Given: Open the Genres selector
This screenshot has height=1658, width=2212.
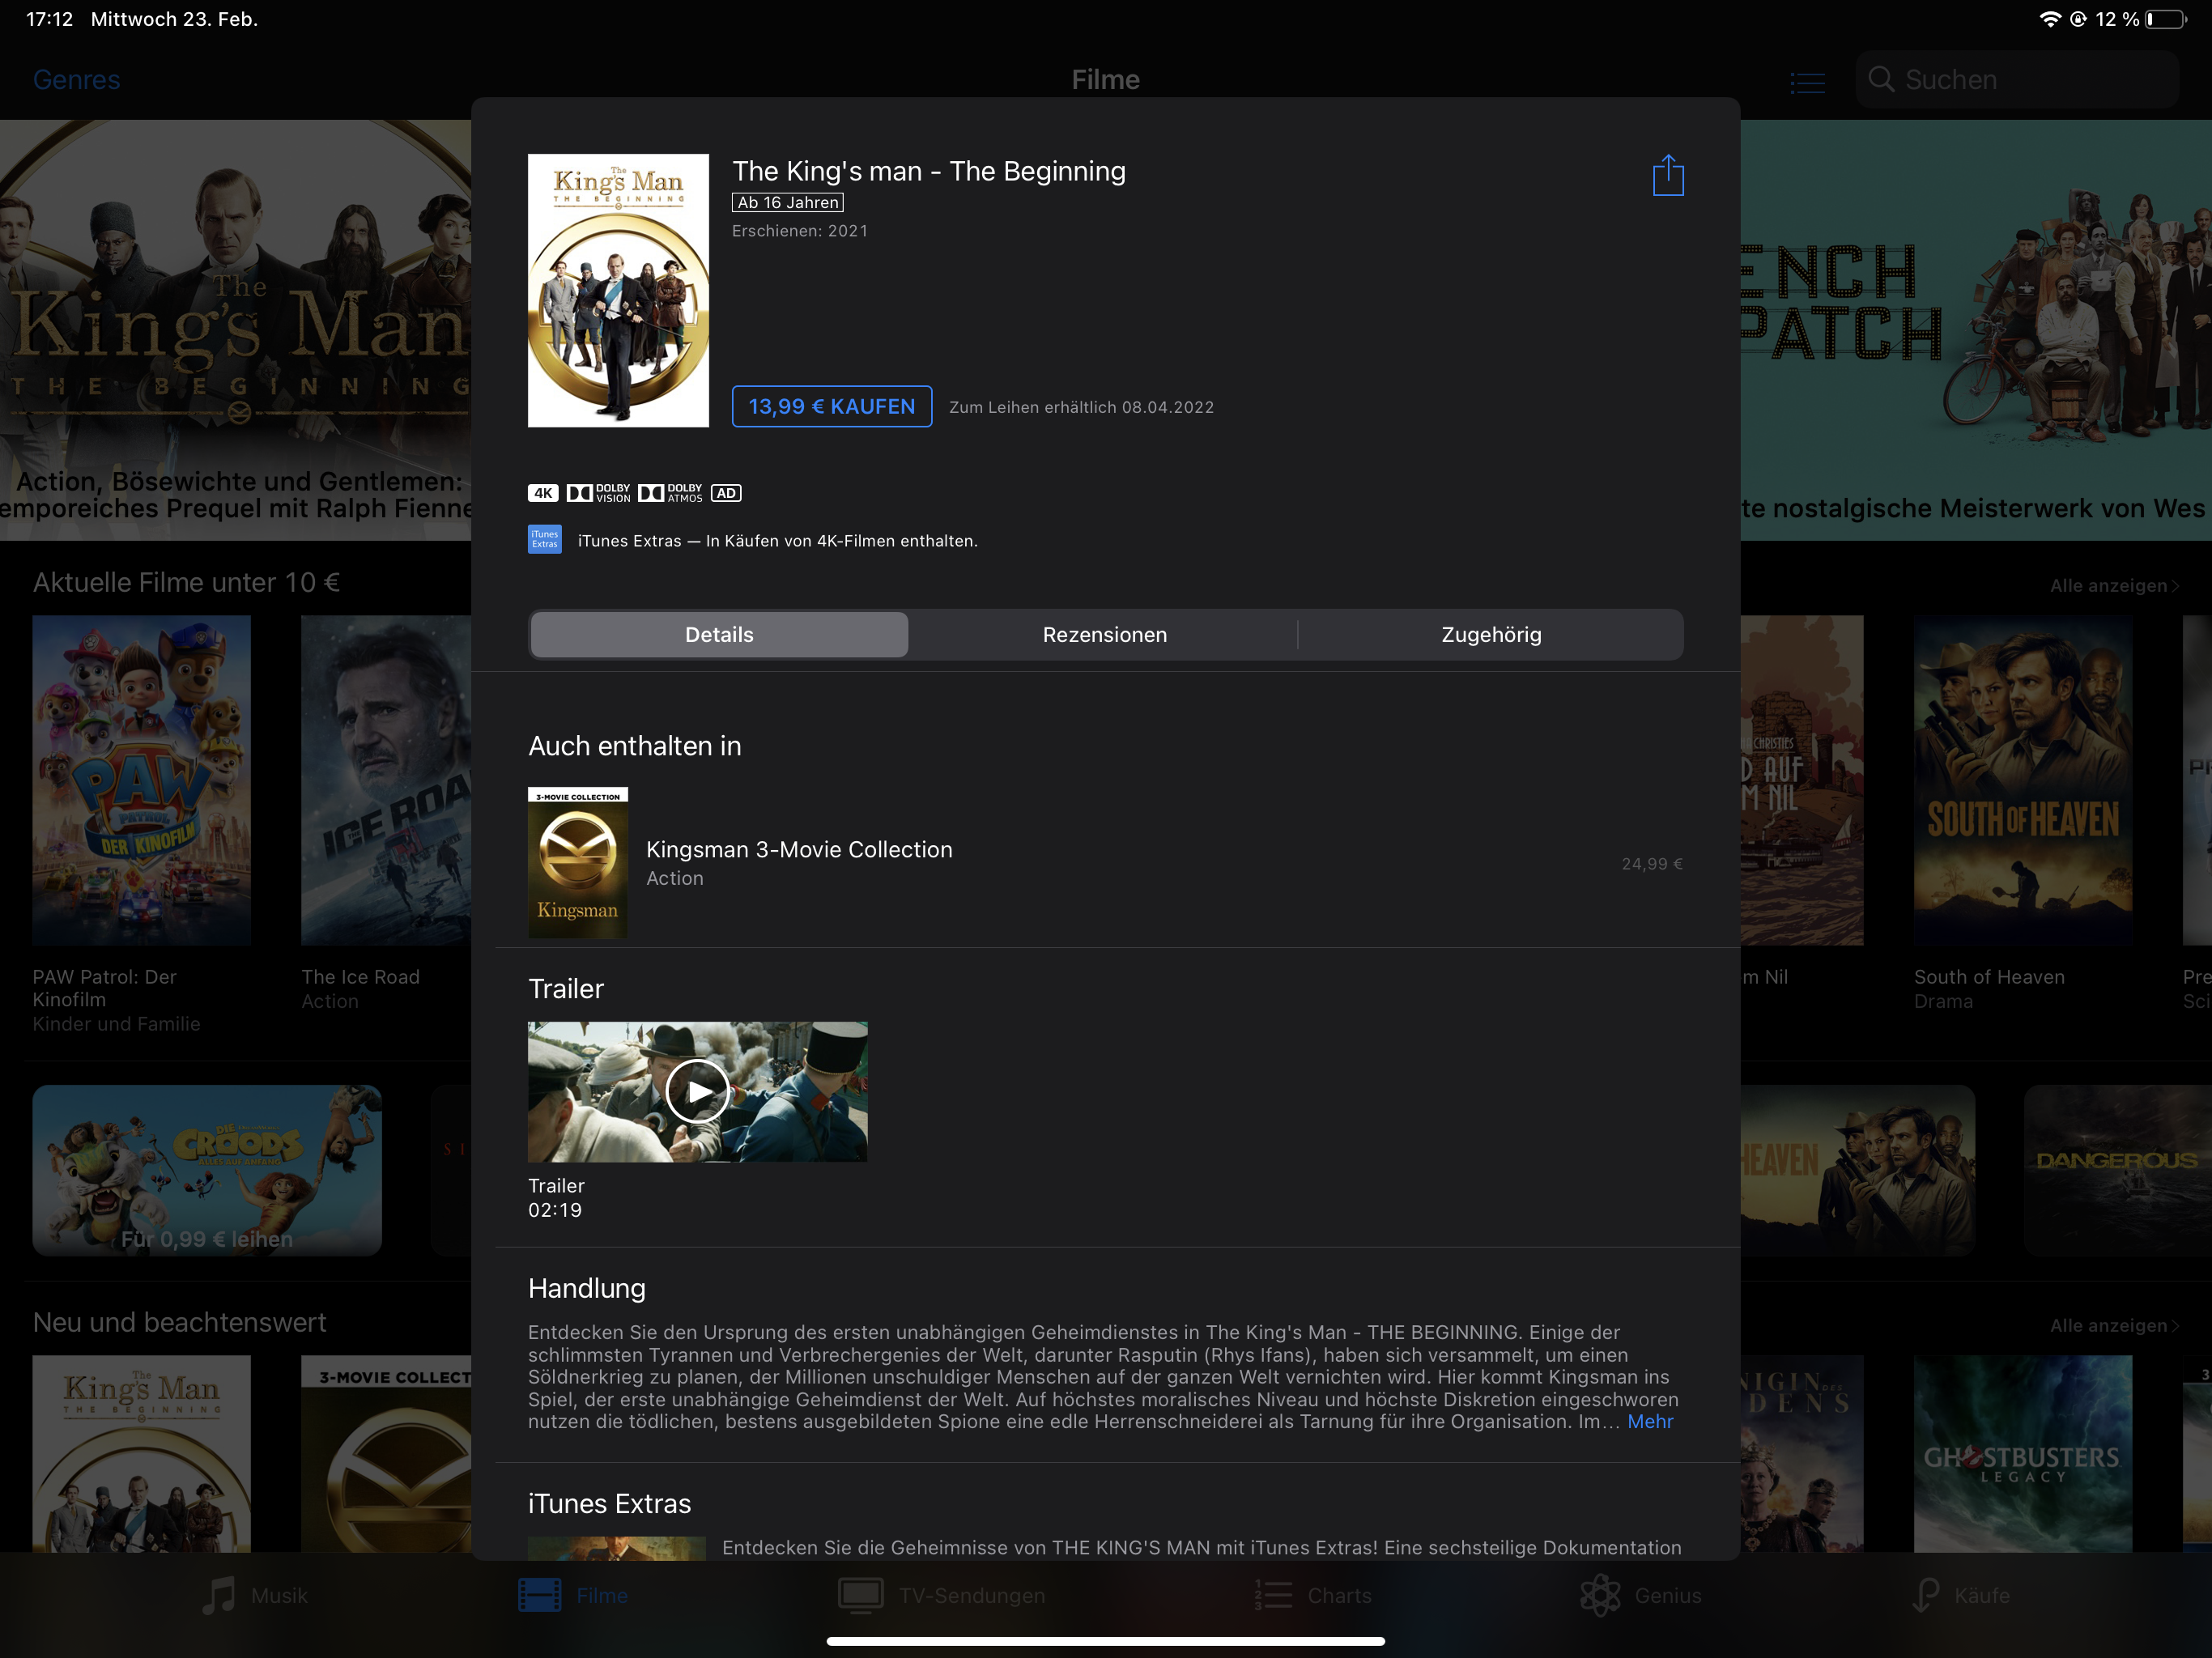Looking at the screenshot, I should coord(77,80).
